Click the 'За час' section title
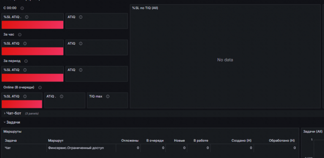This screenshot has height=158, width=324. [x=9, y=34]
